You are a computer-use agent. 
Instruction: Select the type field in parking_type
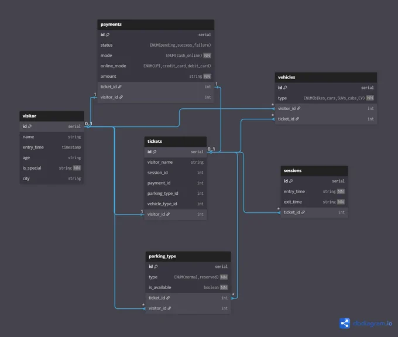point(188,277)
